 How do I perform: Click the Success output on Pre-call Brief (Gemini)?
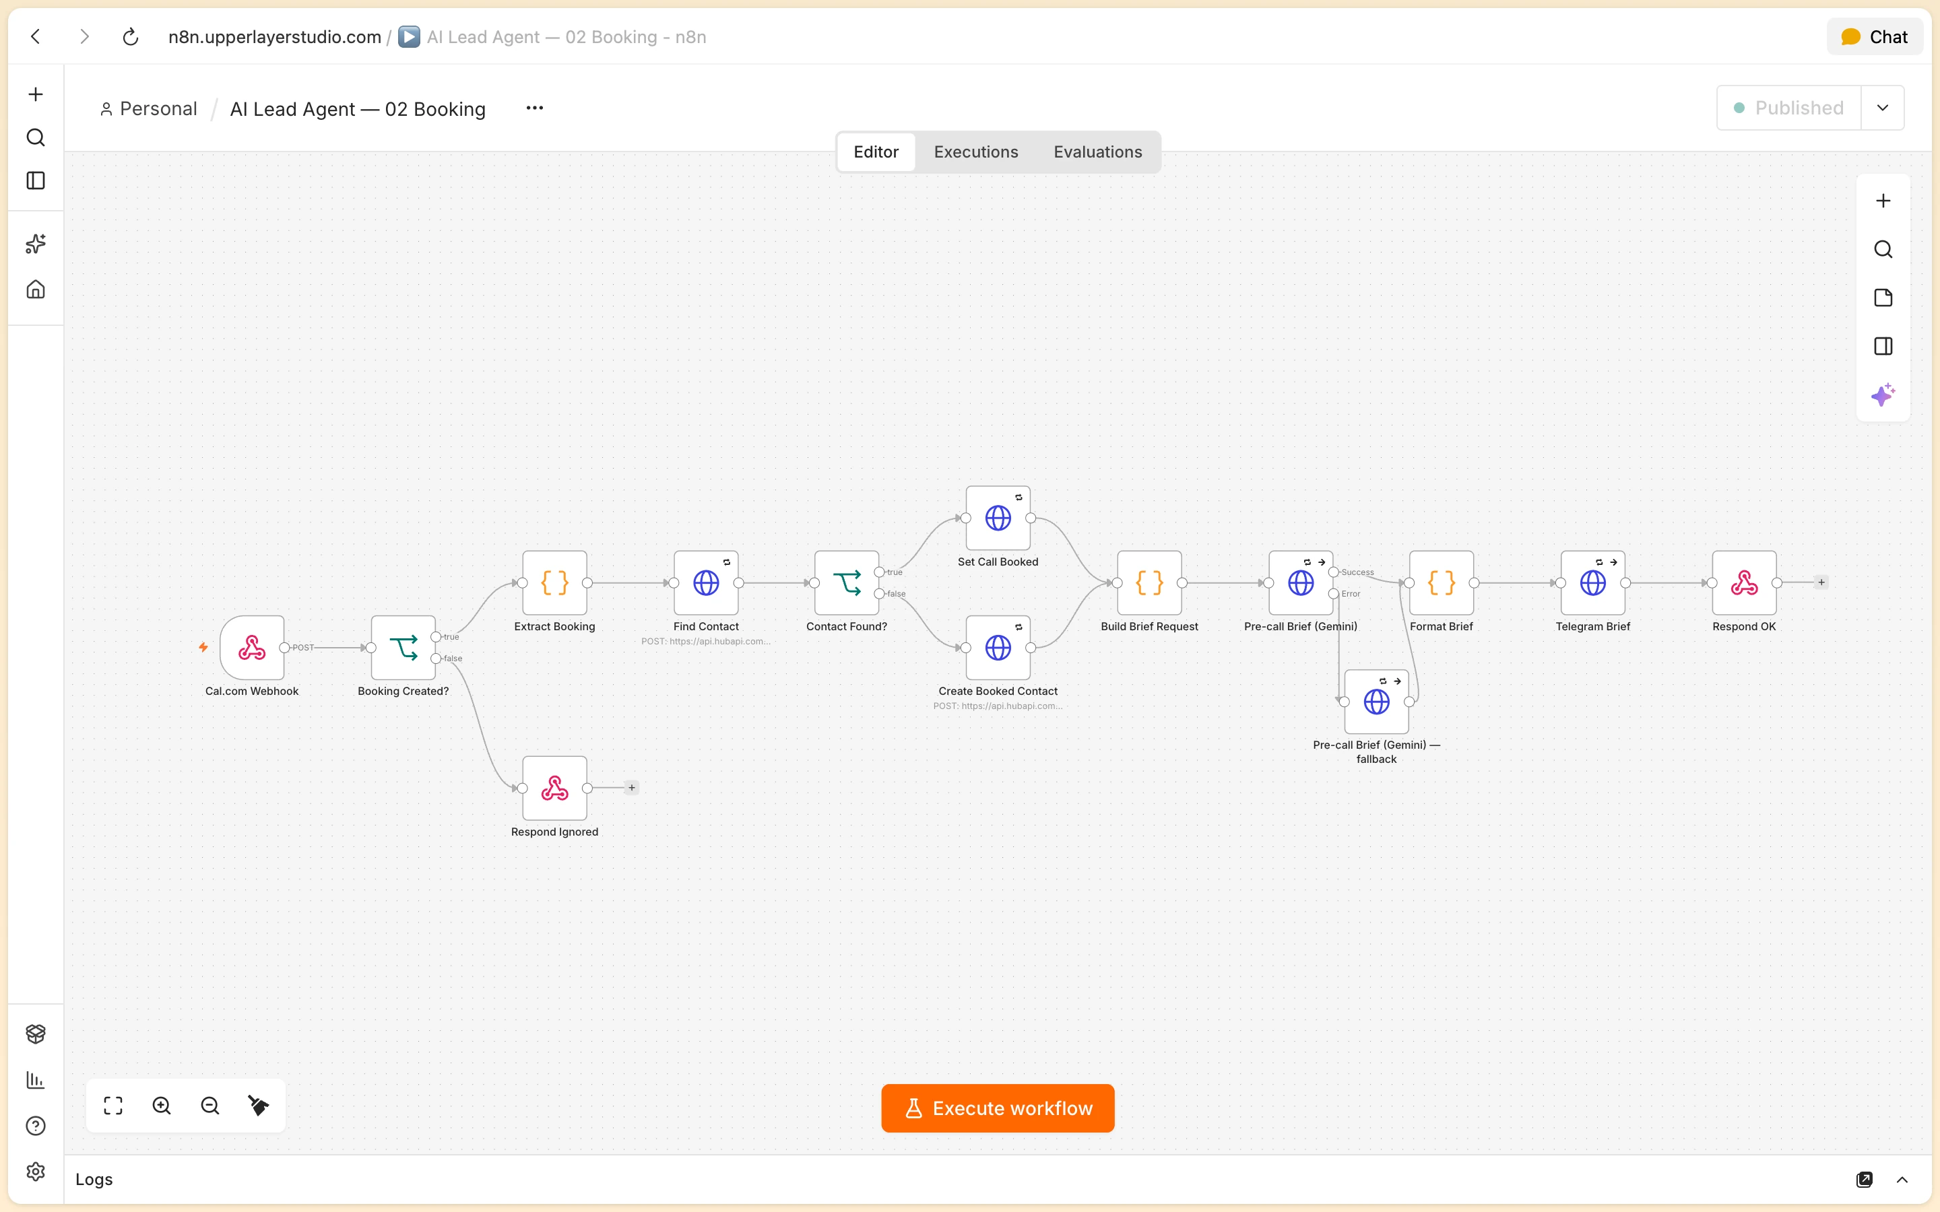click(x=1334, y=572)
